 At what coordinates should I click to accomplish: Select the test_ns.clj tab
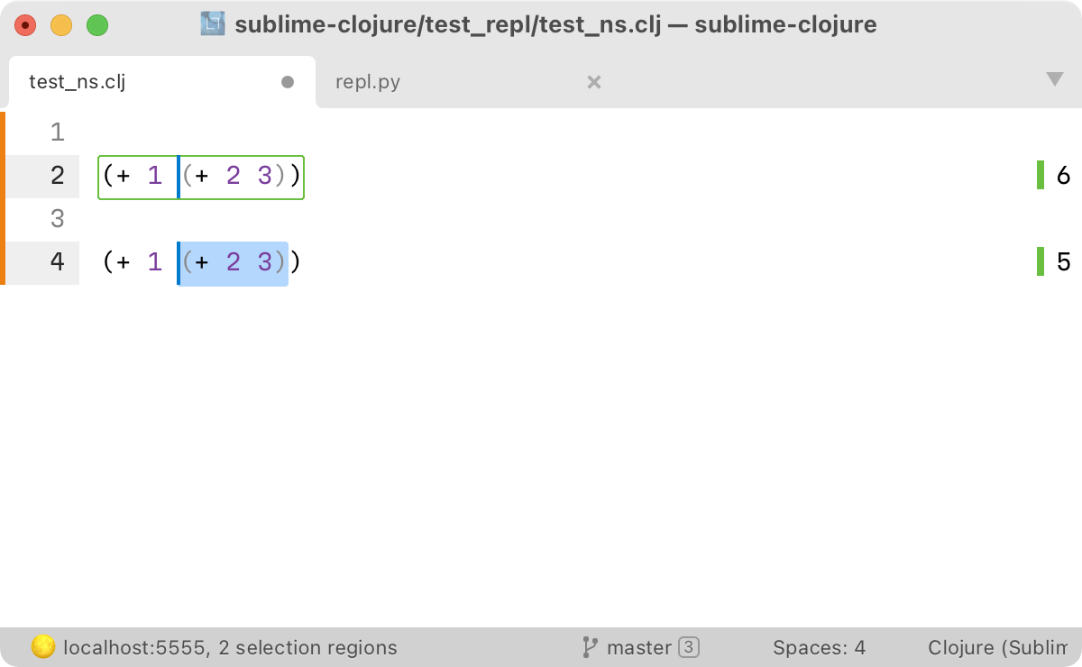[x=78, y=82]
